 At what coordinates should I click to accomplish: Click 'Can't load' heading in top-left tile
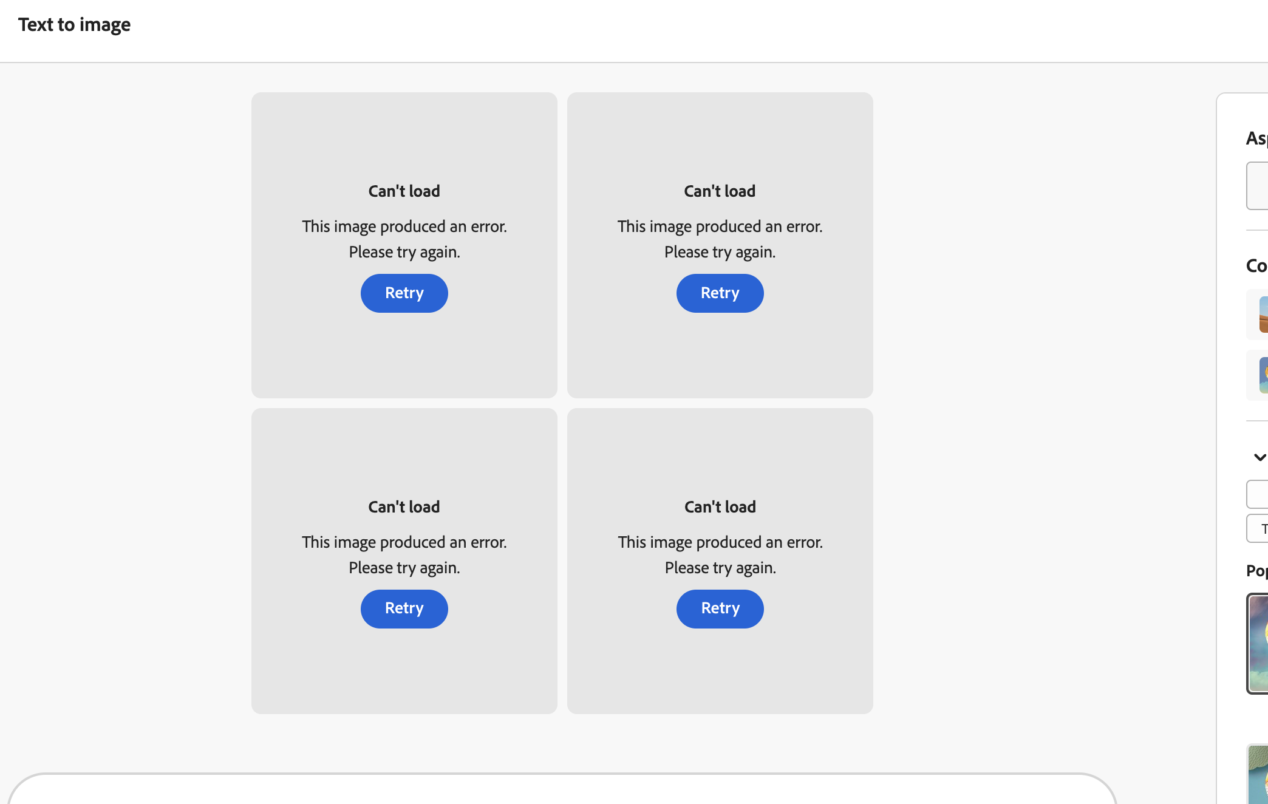coord(404,191)
